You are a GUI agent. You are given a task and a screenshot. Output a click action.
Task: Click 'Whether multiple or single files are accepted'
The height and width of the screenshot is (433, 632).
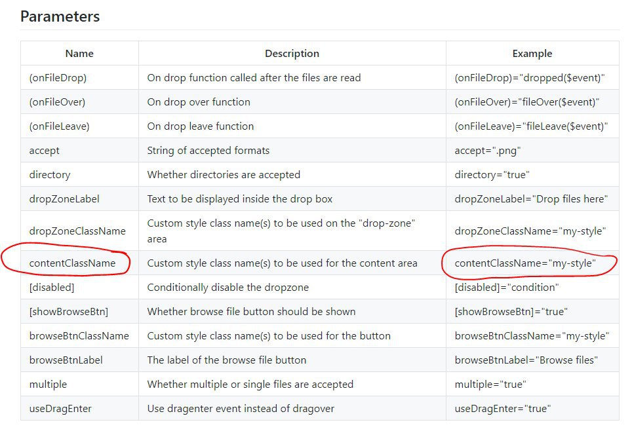tap(250, 385)
